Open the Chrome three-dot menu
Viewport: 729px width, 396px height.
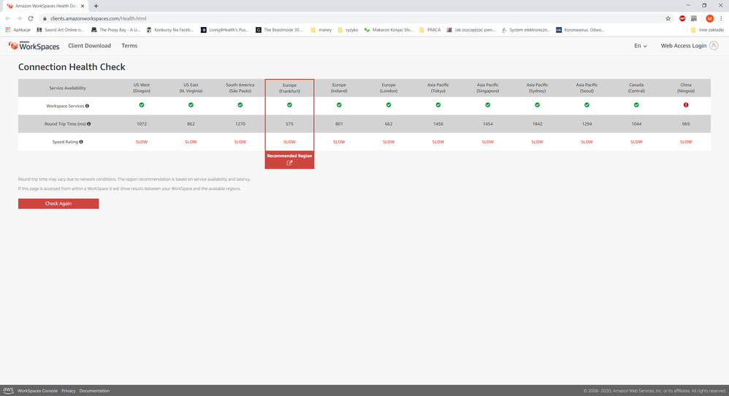[x=721, y=18]
